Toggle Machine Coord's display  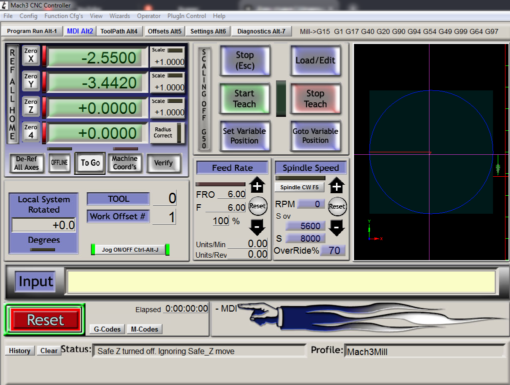[124, 162]
